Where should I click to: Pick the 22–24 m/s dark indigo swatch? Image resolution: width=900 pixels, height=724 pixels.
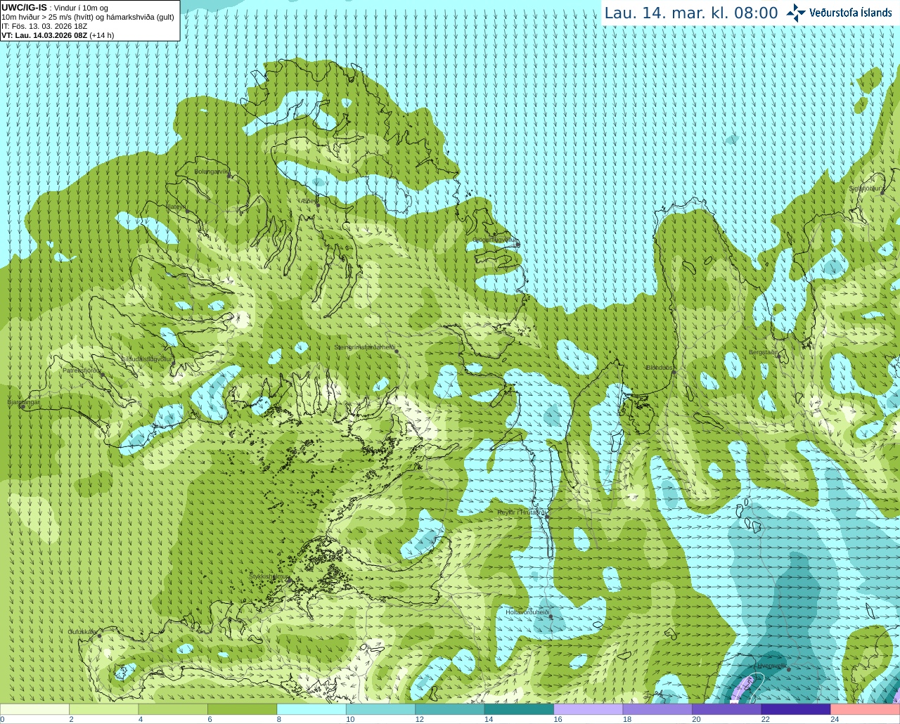tap(796, 709)
